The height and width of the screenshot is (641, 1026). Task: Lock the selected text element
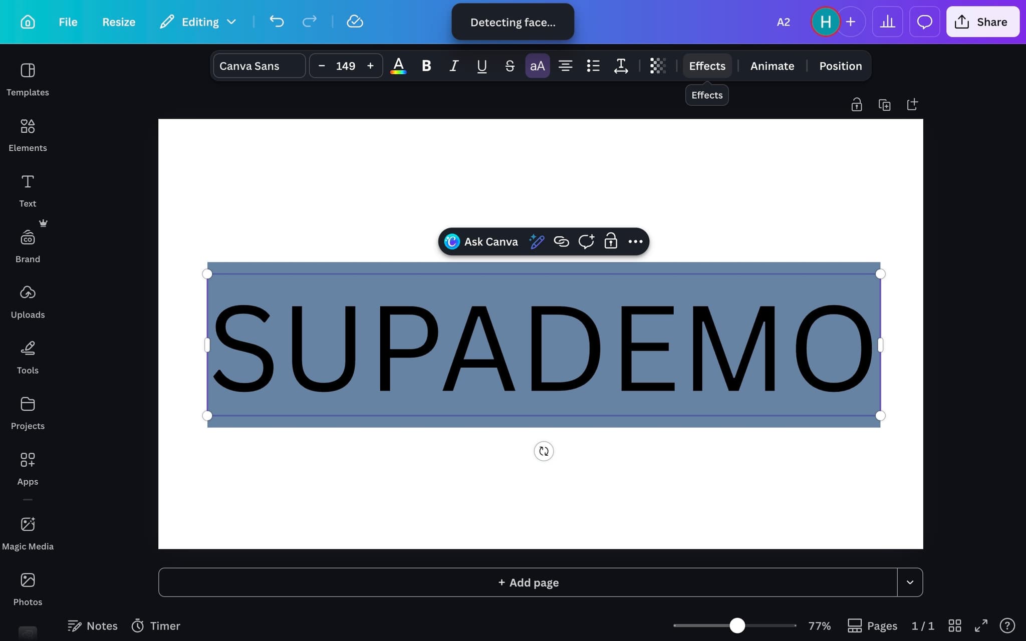610,241
